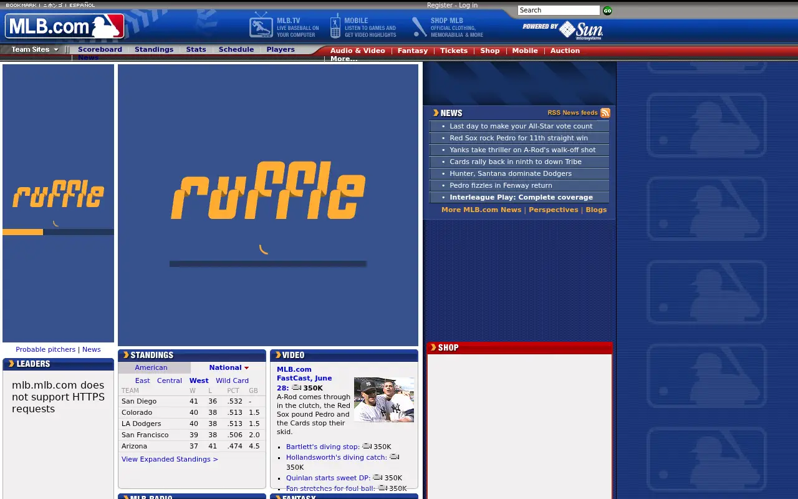Open the MLB.TV computer screen icon
The height and width of the screenshot is (499, 798).
261,26
